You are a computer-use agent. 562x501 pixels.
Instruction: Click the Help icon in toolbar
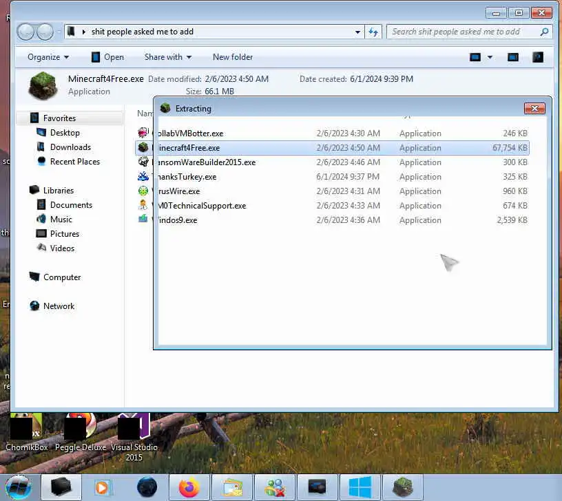538,57
